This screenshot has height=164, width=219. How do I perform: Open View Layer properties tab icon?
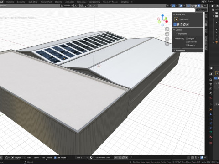tap(211, 89)
